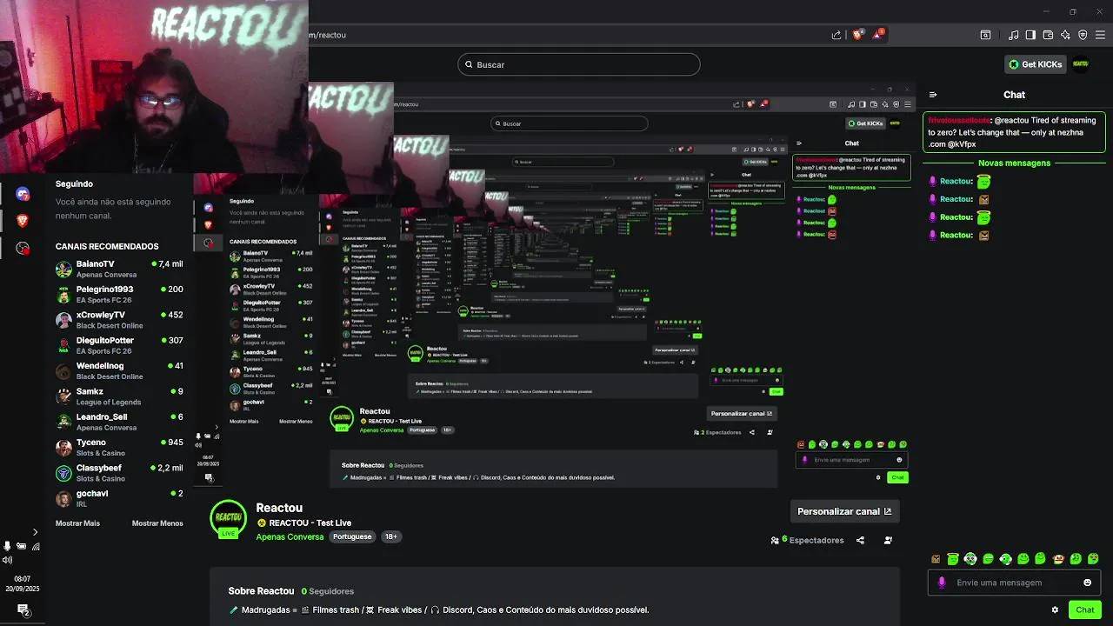
Task: Click the 0 Seguidores text
Action: click(x=328, y=591)
